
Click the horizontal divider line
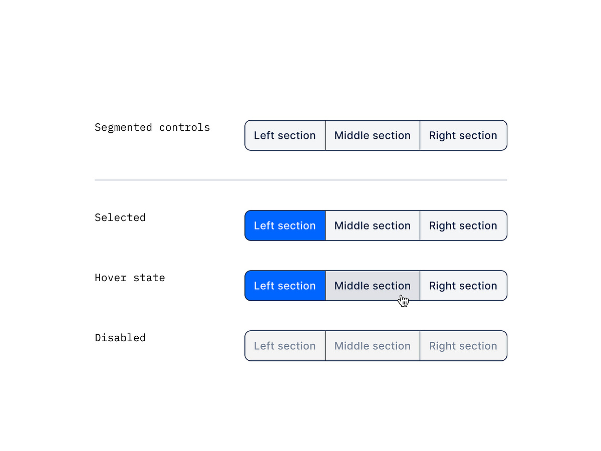(x=300, y=179)
